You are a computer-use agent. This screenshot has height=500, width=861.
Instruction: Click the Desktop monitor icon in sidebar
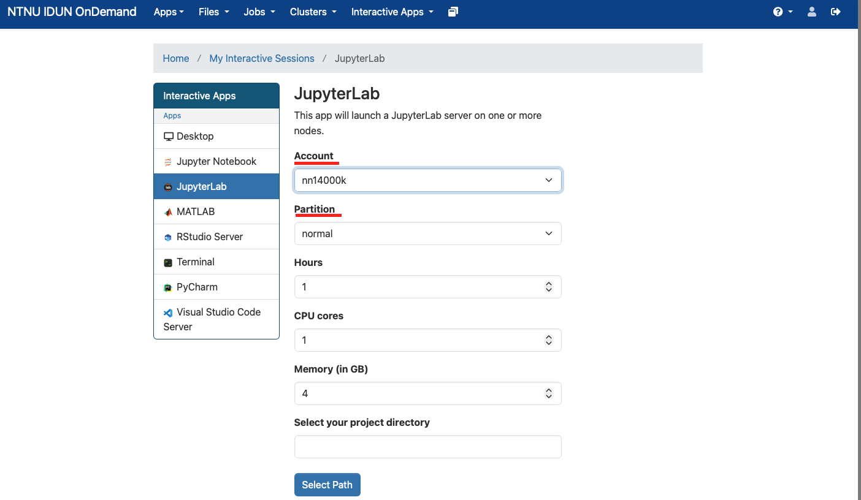[169, 137]
